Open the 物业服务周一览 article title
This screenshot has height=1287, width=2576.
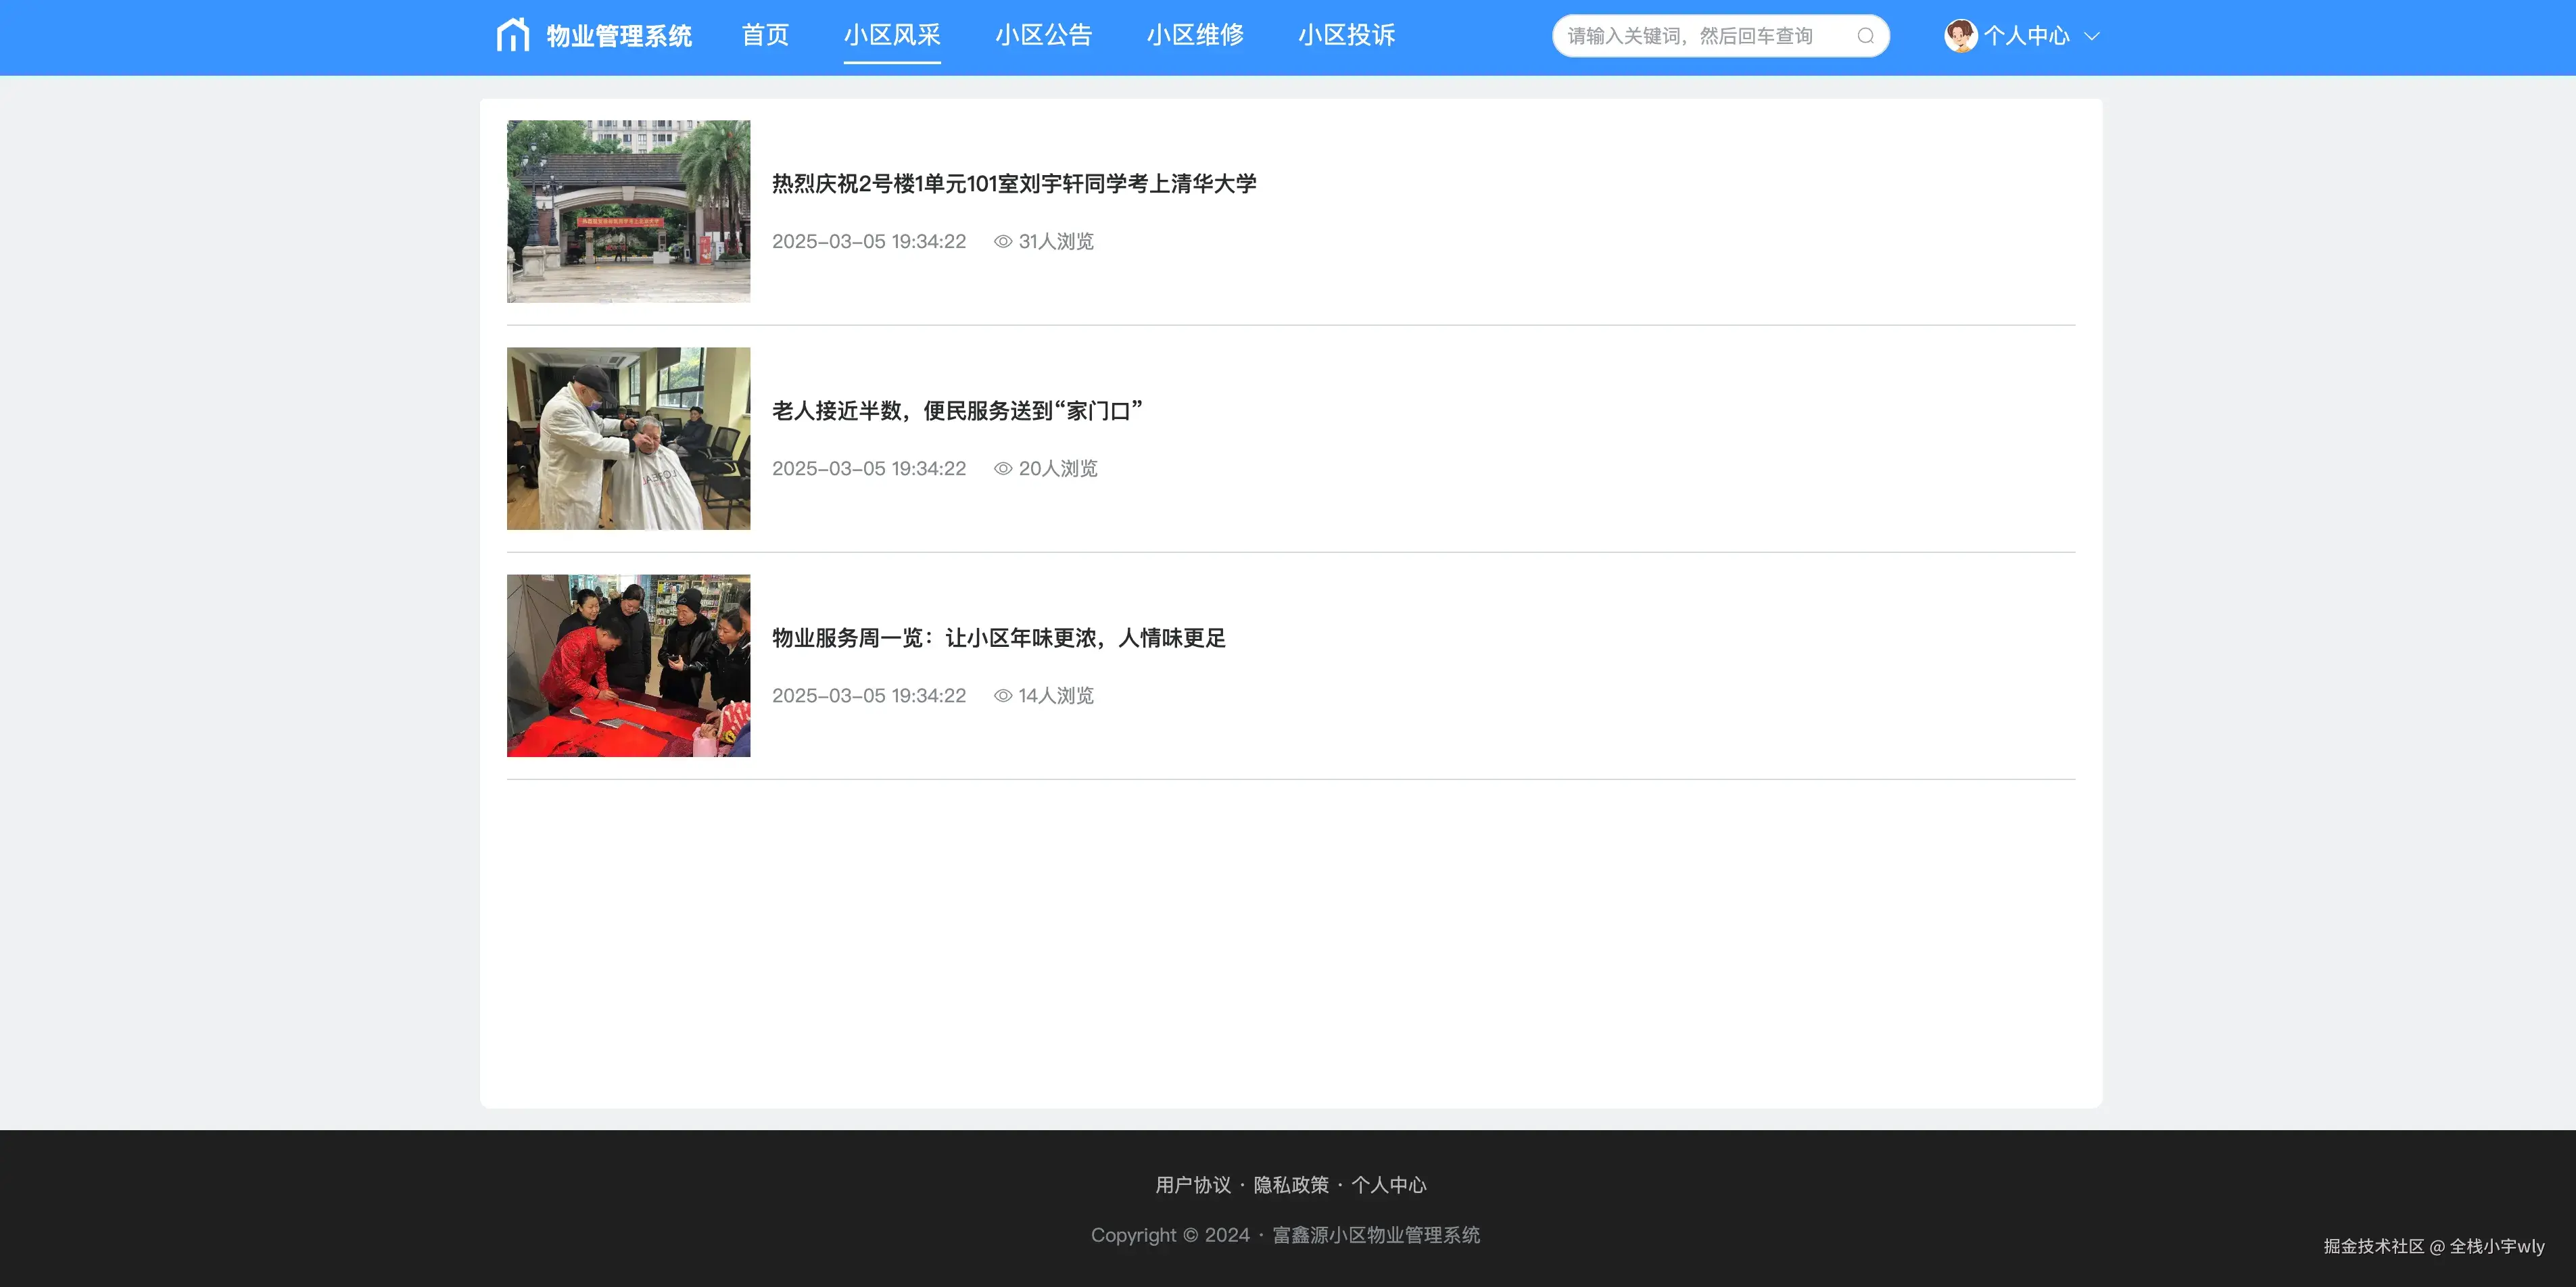998,638
